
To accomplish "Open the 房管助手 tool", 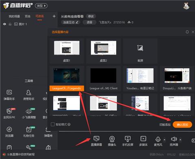I will click(28, 95).
